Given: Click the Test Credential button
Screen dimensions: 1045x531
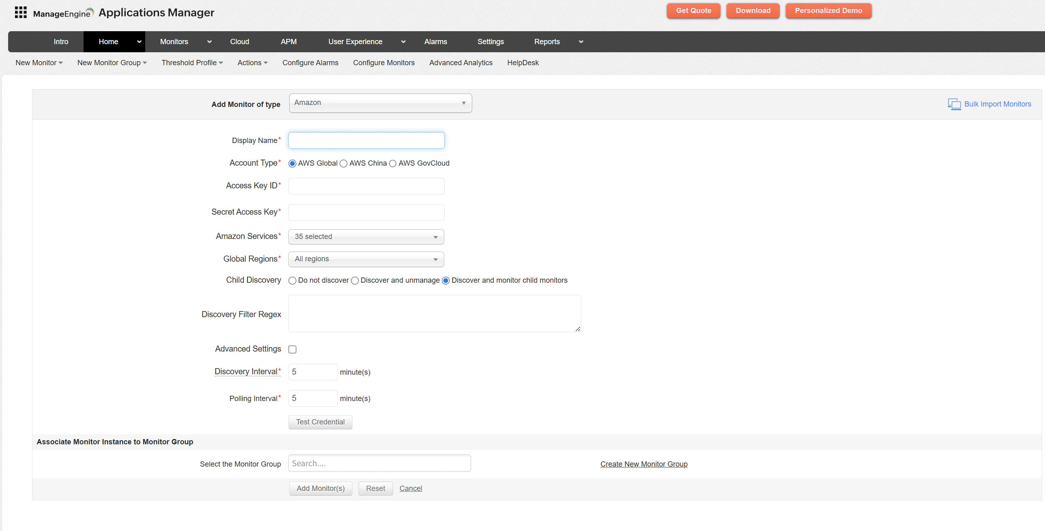Looking at the screenshot, I should coord(320,422).
